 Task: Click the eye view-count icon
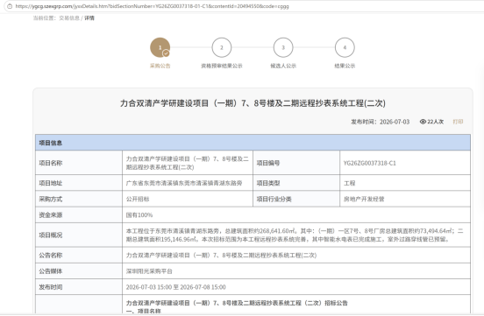pyautogui.click(x=423, y=122)
